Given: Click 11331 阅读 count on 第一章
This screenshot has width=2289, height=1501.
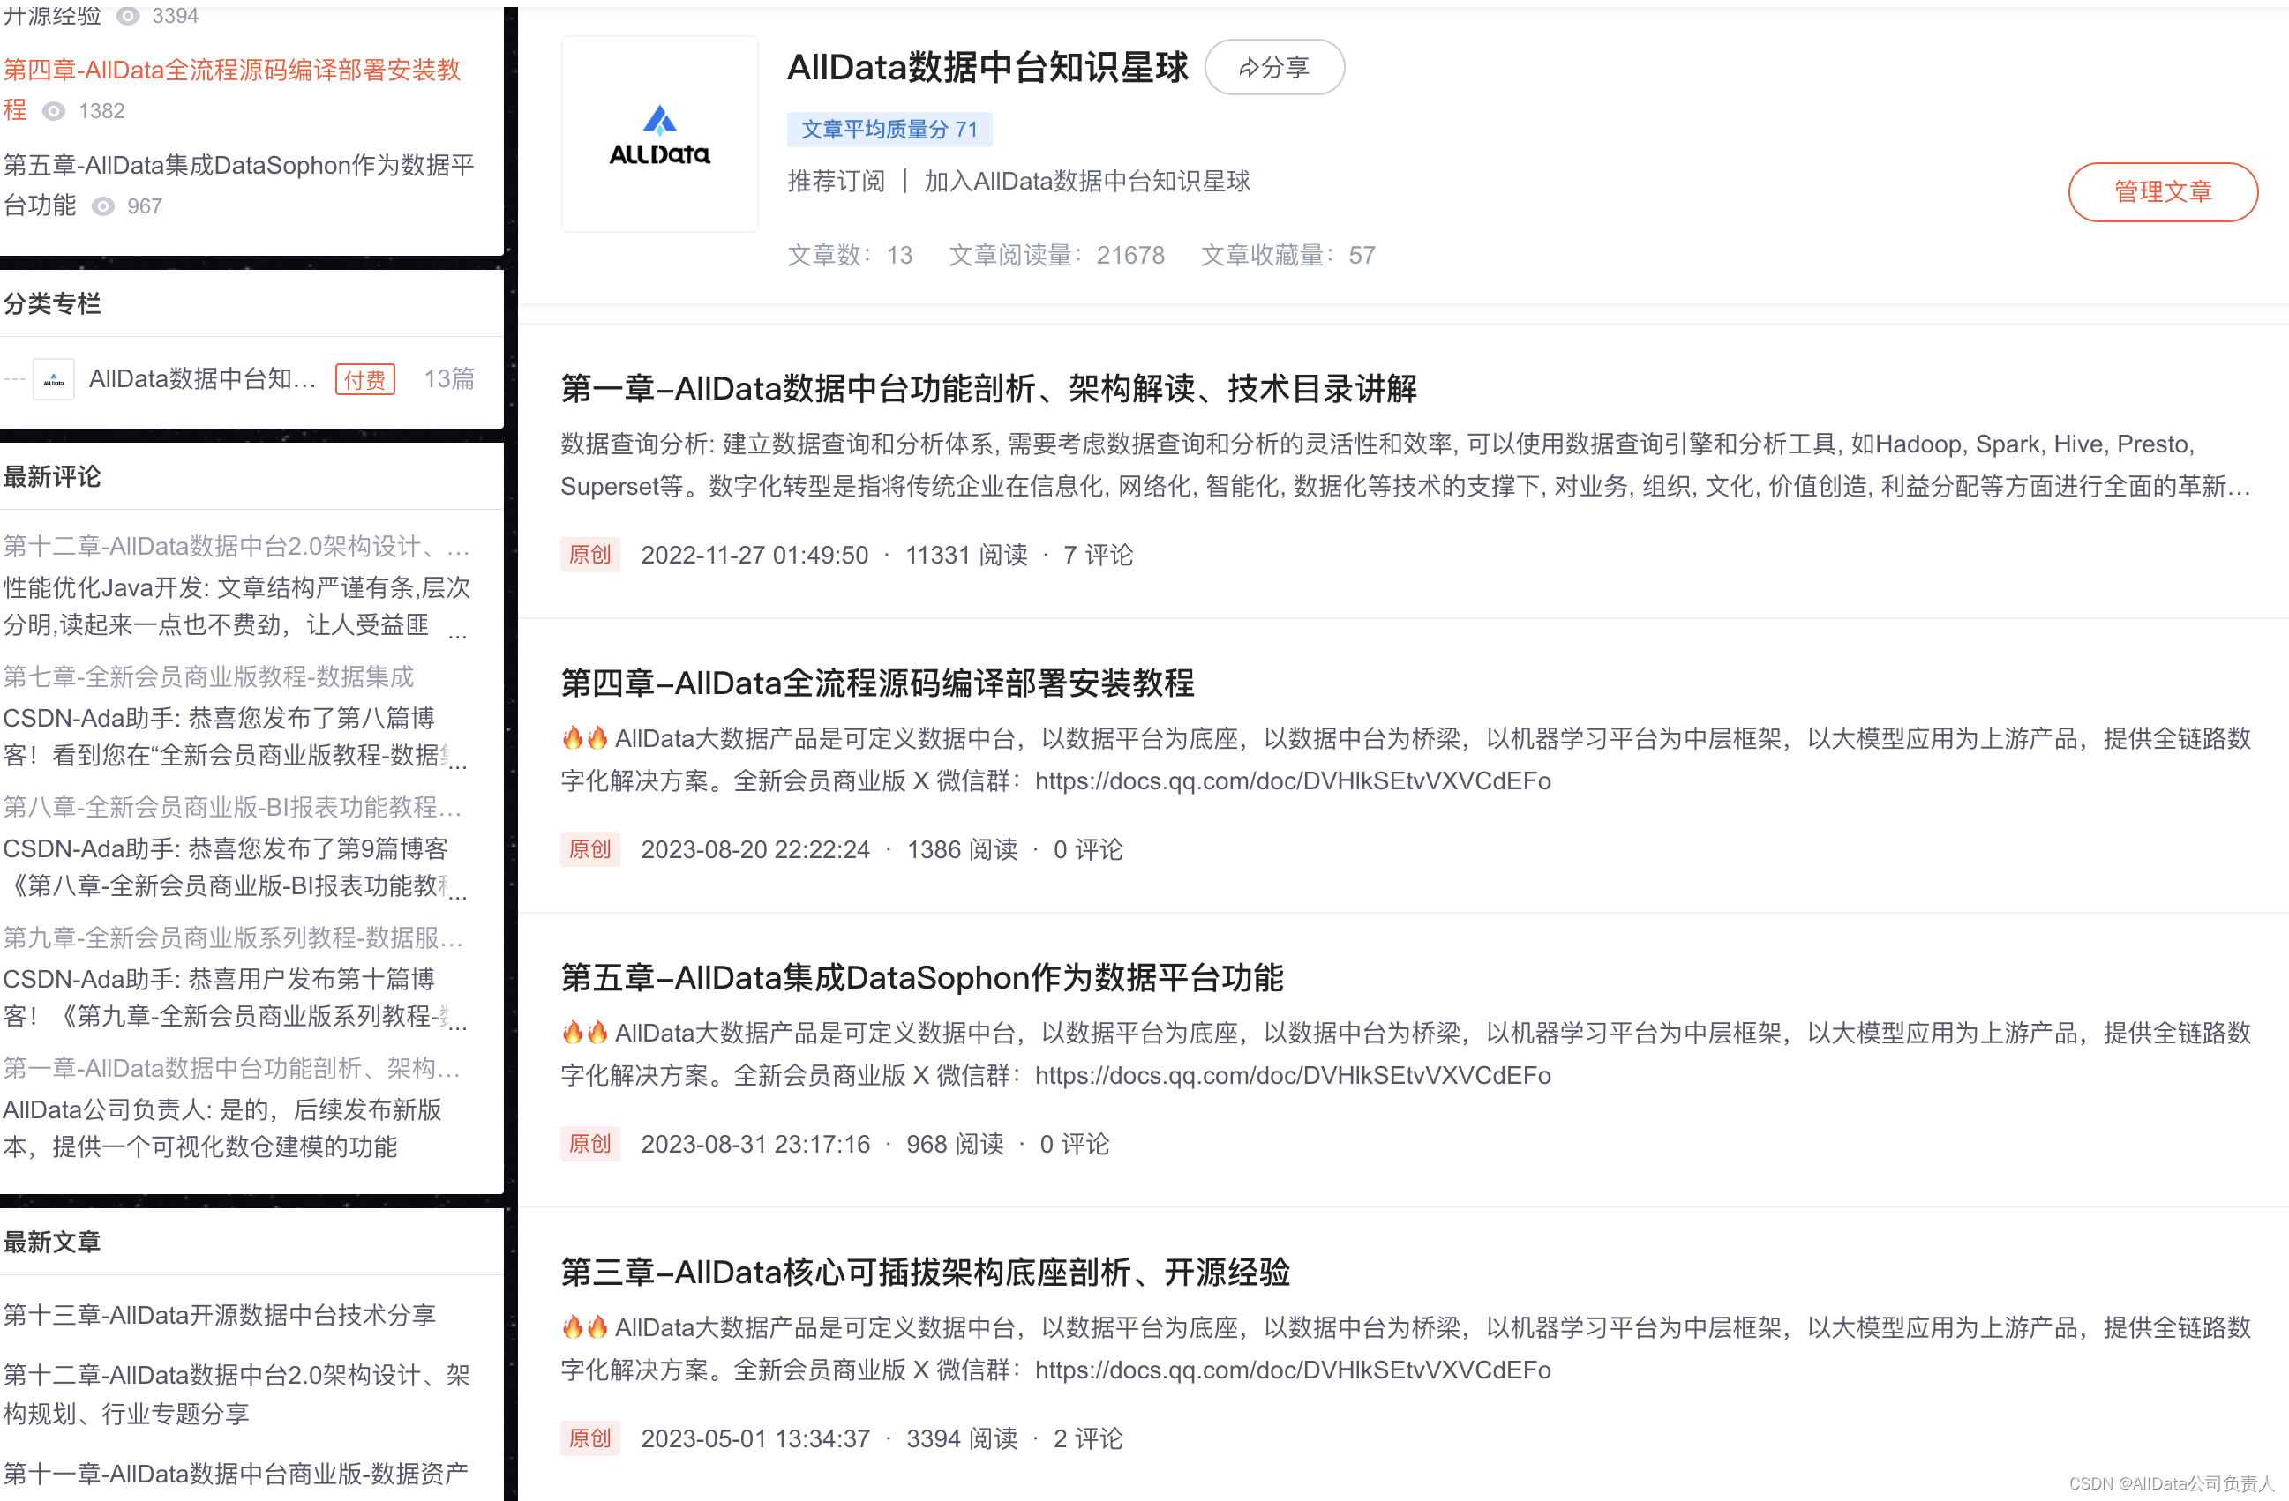Looking at the screenshot, I should tap(966, 555).
